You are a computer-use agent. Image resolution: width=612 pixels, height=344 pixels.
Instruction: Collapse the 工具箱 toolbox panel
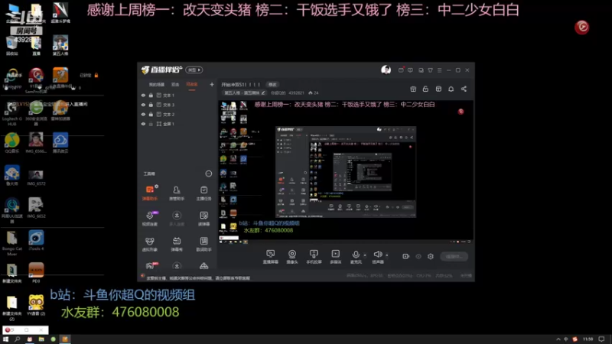click(x=208, y=174)
